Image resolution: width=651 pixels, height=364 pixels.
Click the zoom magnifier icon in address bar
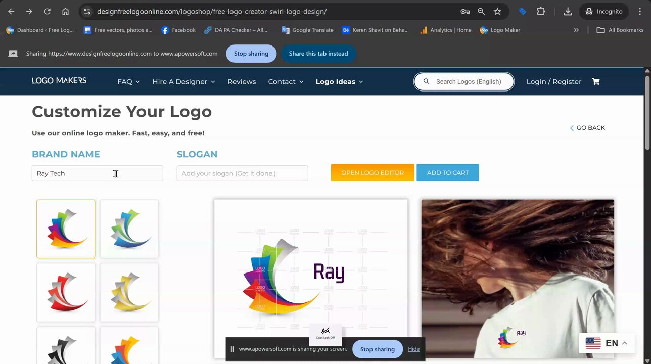(481, 11)
